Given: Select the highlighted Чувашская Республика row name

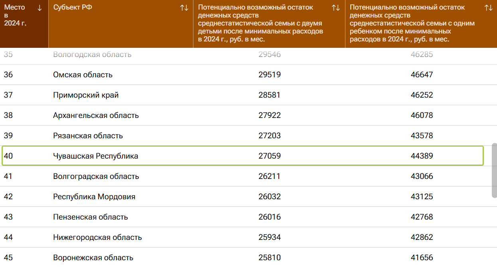Looking at the screenshot, I should (x=96, y=156).
